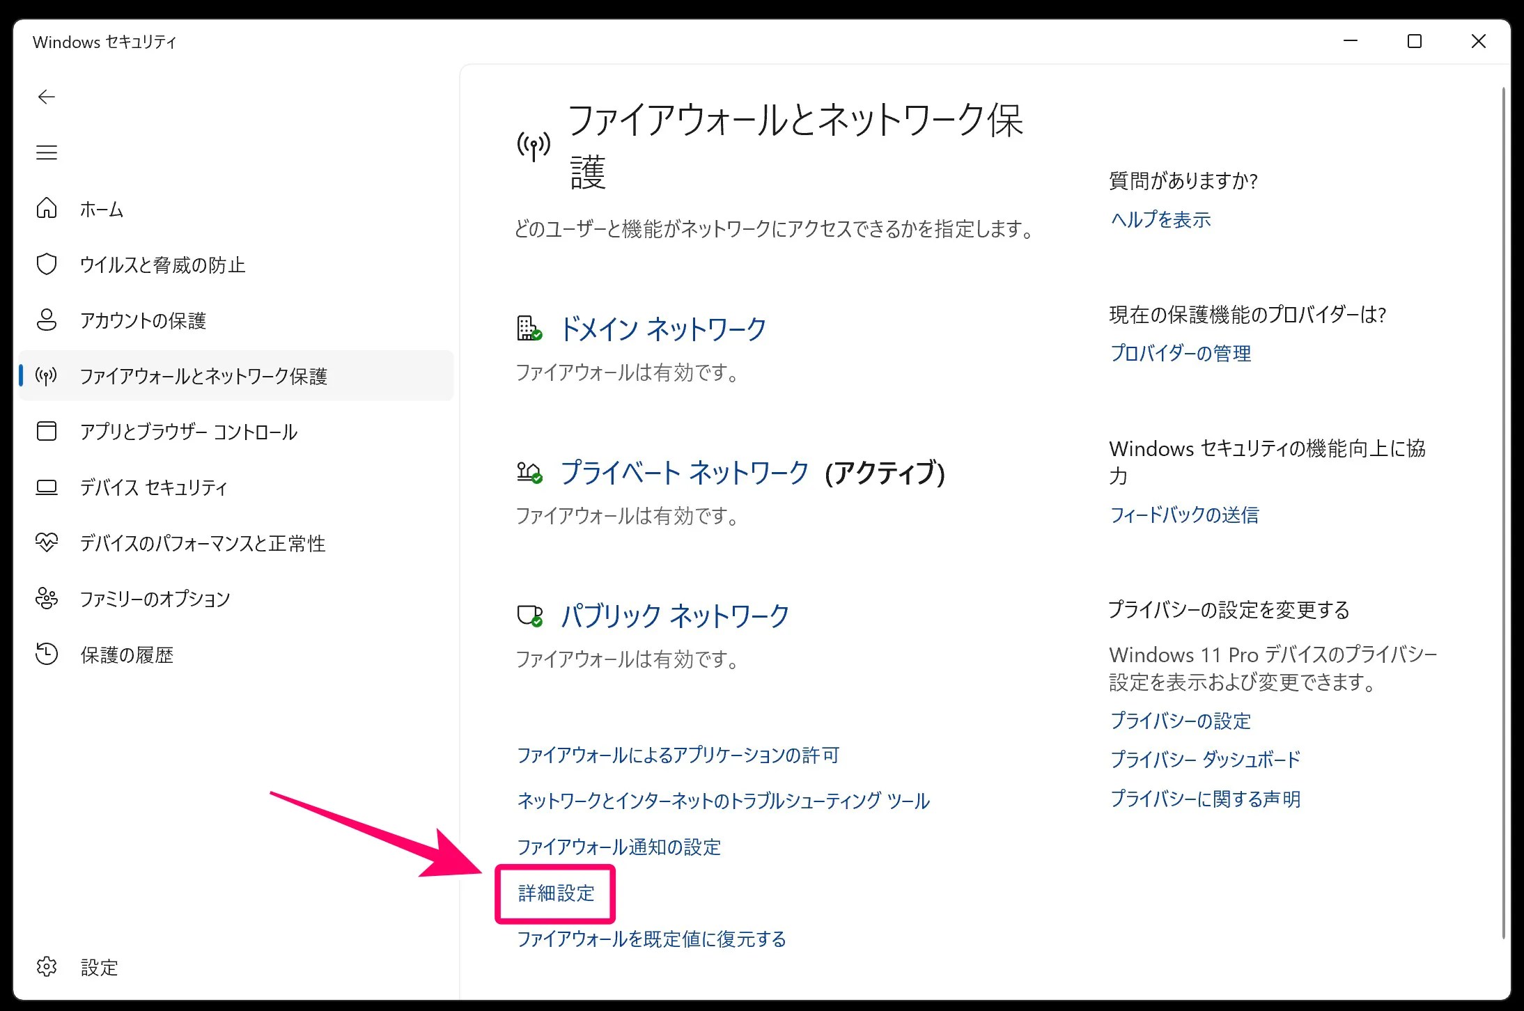Click the settings gear icon

(x=47, y=966)
